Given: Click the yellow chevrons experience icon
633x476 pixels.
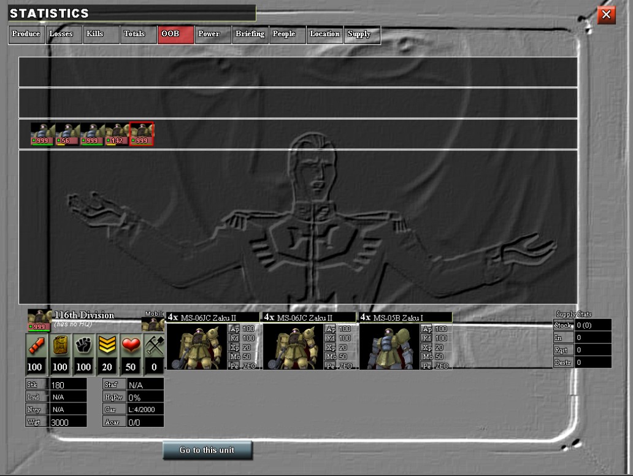Looking at the screenshot, I should (107, 345).
